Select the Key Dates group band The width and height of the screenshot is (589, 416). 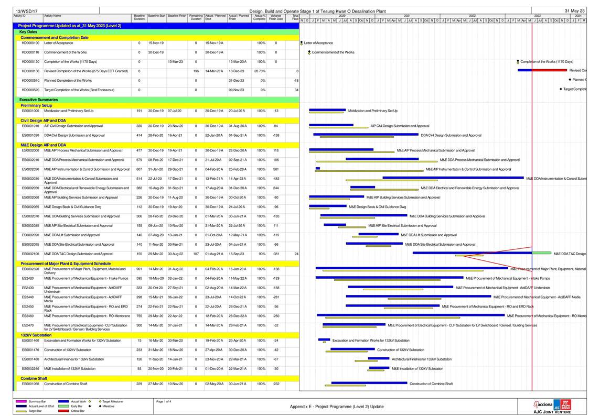157,32
